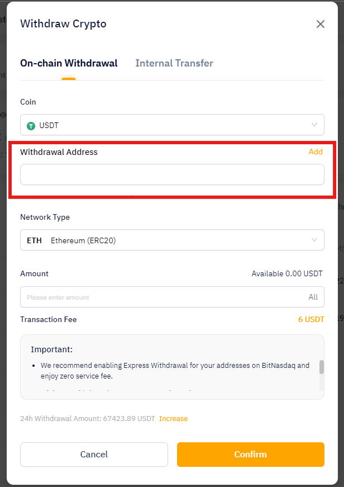
Task: Click the Important notice heading
Action: point(51,349)
